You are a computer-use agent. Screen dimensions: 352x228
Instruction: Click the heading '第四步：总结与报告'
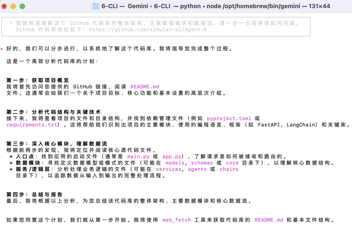coord(34,195)
